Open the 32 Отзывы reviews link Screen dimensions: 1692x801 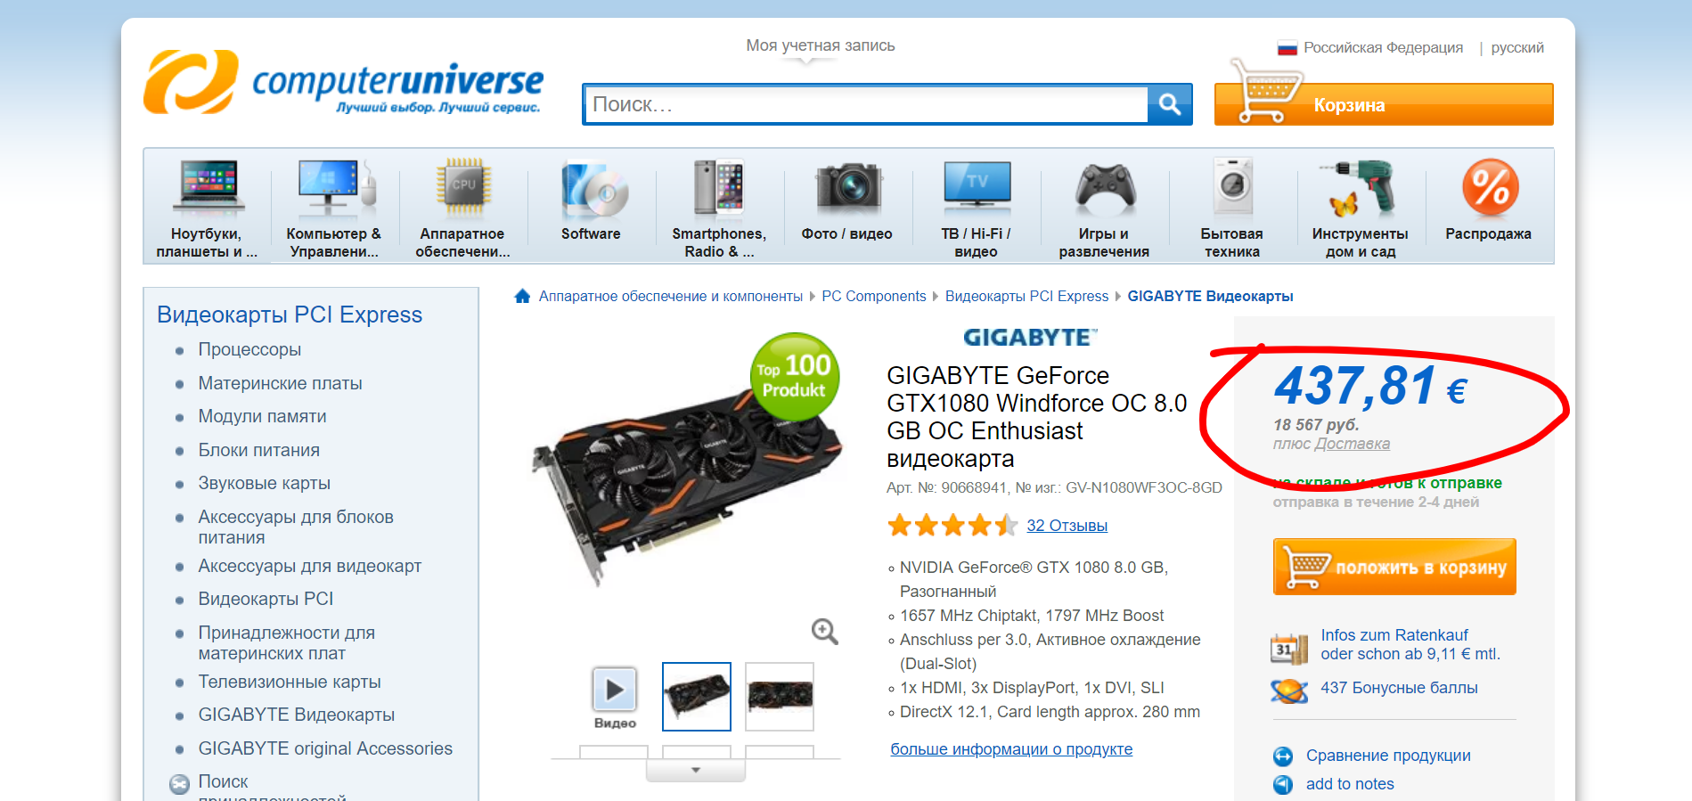click(1067, 526)
